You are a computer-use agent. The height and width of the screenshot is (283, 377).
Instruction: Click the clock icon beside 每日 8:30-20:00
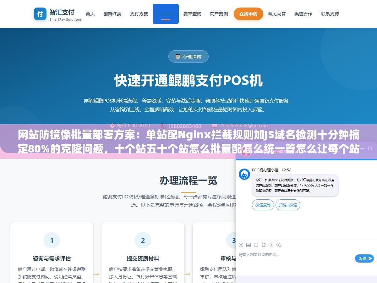[112, 125]
